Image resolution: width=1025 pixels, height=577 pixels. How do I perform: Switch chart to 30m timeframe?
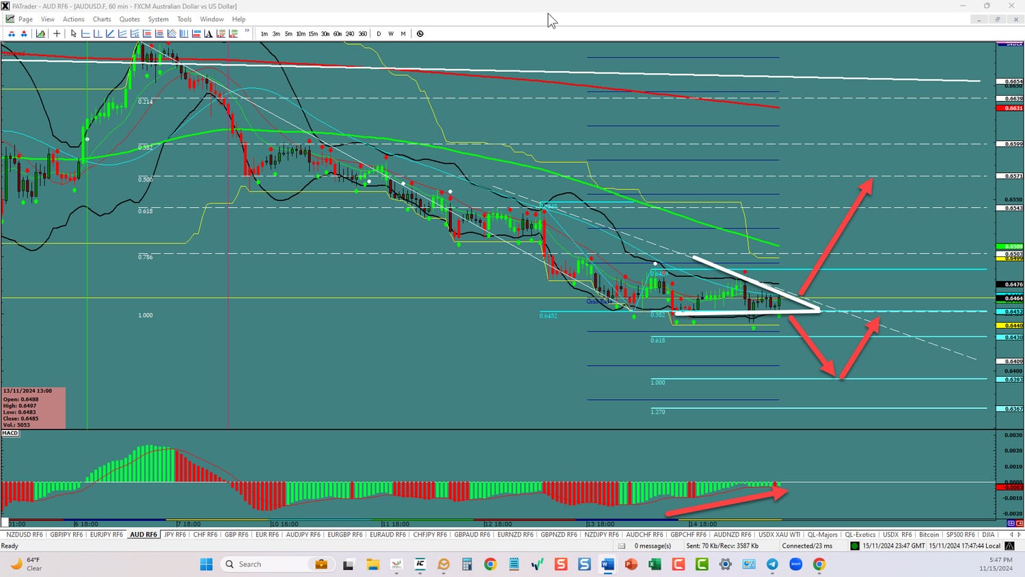coord(325,33)
